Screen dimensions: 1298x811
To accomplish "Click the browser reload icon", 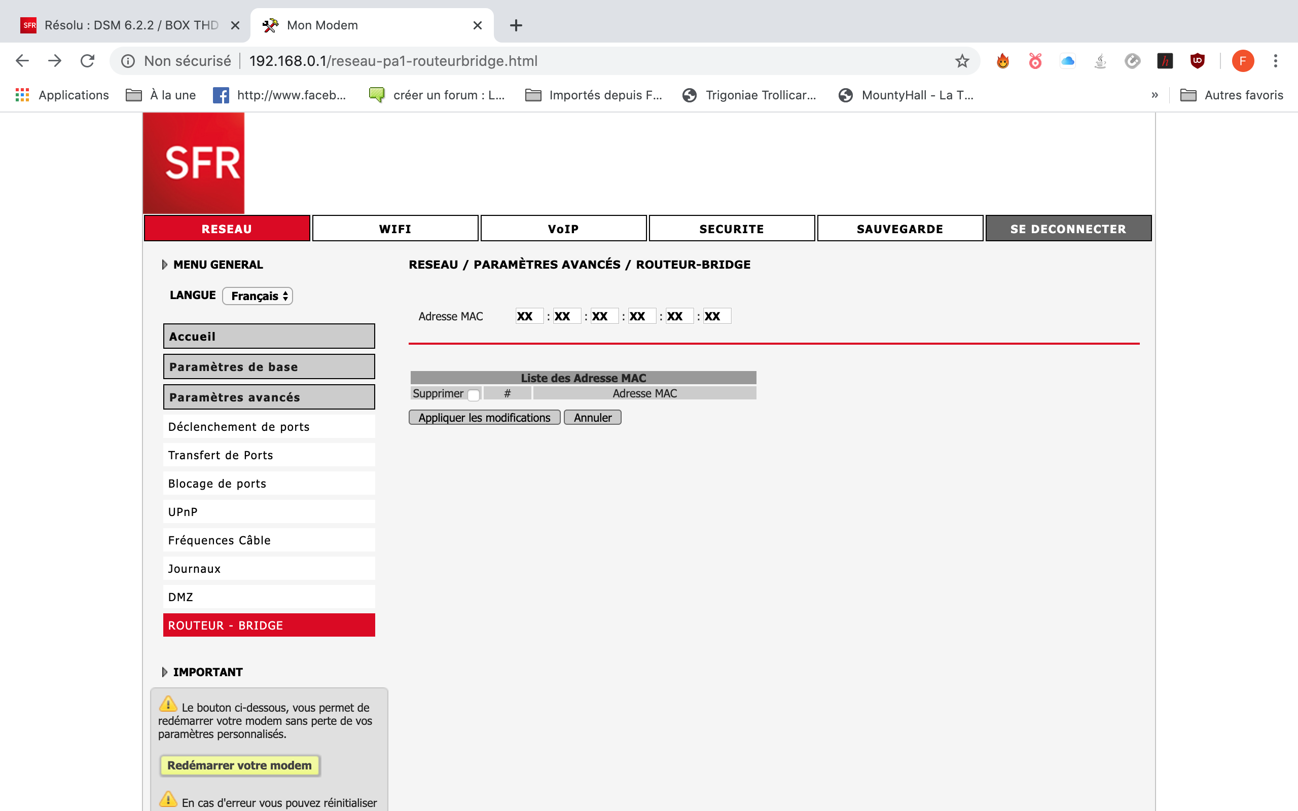I will (87, 61).
